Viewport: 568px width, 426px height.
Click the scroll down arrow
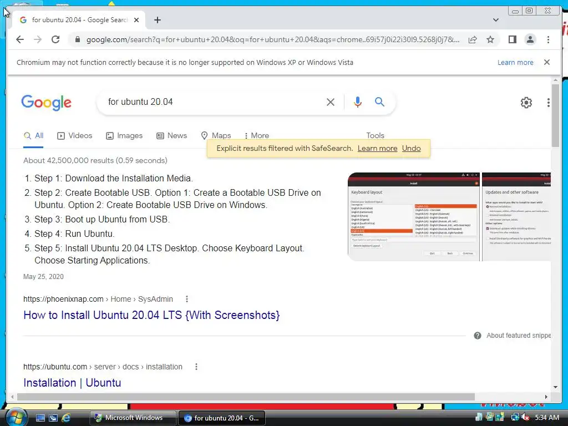coord(555,387)
